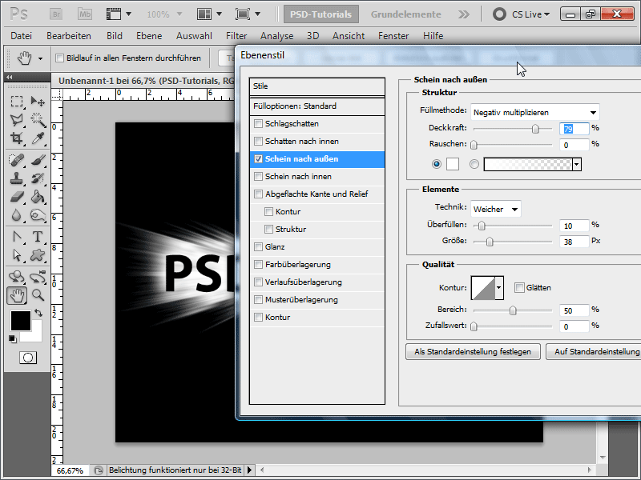The height and width of the screenshot is (480, 641).
Task: Toggle Quick Mask mode
Action: [28, 358]
